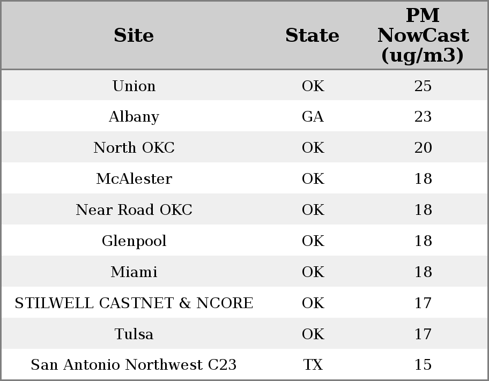This screenshot has width=489, height=381.
Task: Click the McAlester site name
Action: pos(134,179)
